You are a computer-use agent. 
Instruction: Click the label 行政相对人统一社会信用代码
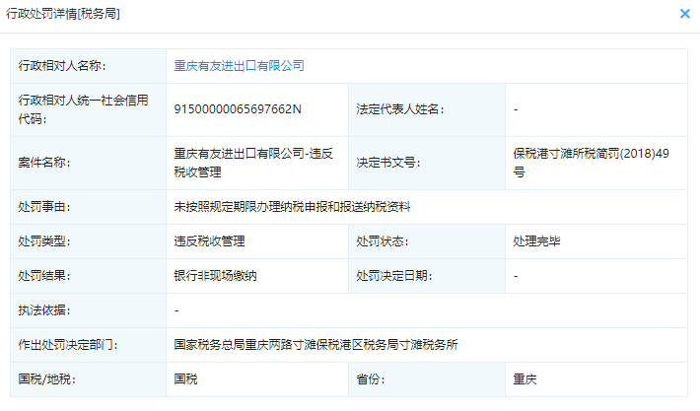pyautogui.click(x=83, y=109)
